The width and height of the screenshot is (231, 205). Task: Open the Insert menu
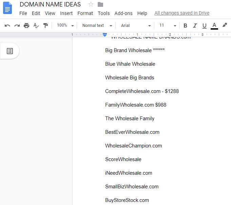click(66, 13)
